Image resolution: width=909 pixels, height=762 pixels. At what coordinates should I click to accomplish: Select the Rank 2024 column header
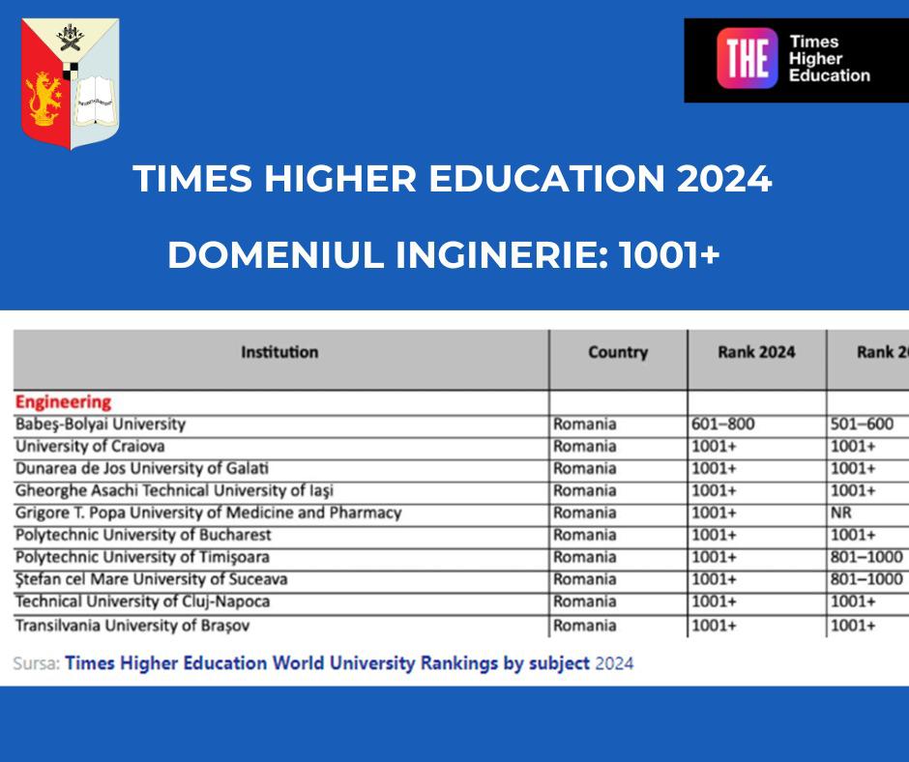756,353
